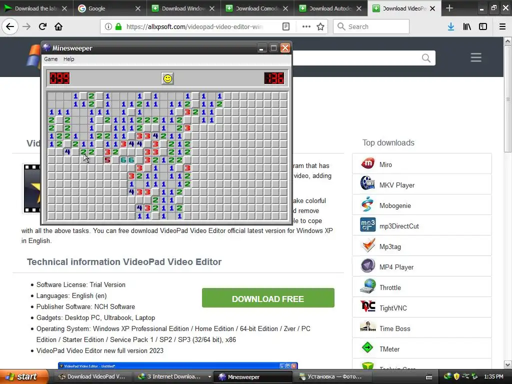Open the mp3DirectCut link

399,226
